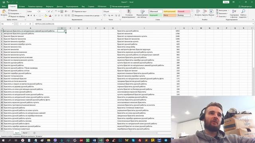Open Sort and Filter (Сортировка и фильтр)
The width and height of the screenshot is (255, 143).
pos(234,14)
